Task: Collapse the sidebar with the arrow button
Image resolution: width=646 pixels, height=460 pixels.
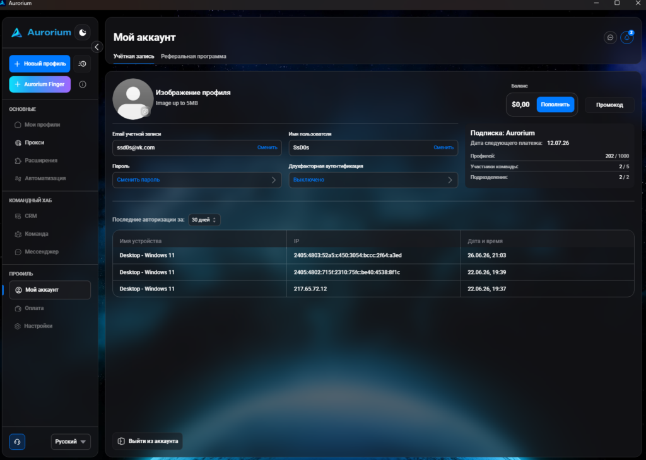Action: [97, 47]
